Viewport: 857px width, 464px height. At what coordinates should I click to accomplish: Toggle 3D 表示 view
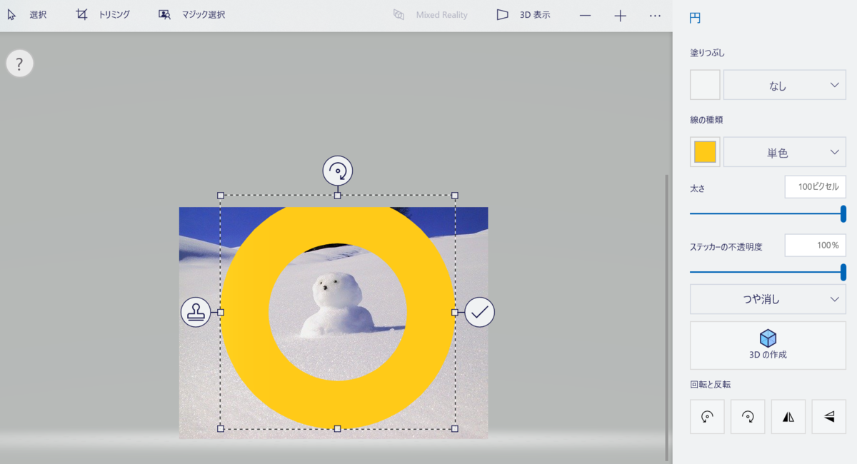523,14
